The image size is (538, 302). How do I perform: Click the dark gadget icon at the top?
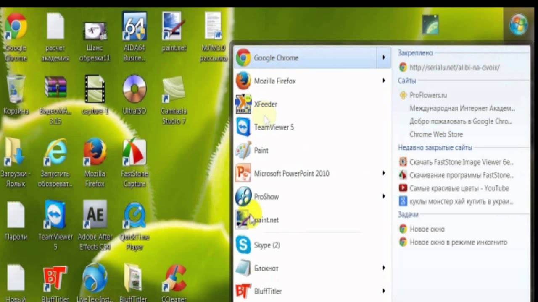[430, 24]
